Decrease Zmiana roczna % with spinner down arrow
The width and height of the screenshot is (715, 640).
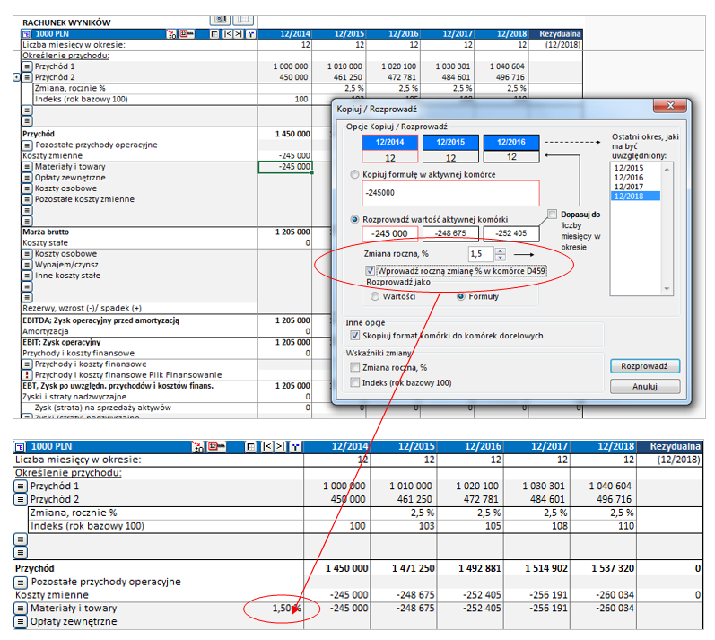click(x=501, y=258)
